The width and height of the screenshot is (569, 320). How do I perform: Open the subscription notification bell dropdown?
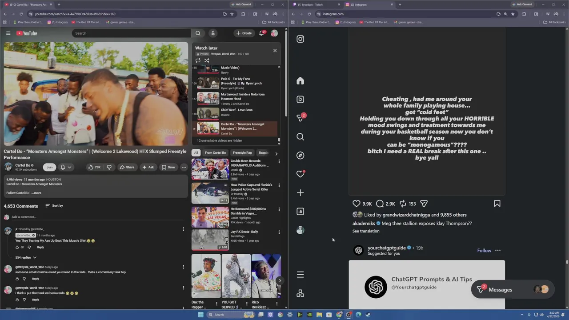65,167
